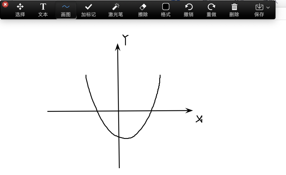The width and height of the screenshot is (286, 175).
Task: Redo the stroke with 重做
Action: pyautogui.click(x=211, y=10)
